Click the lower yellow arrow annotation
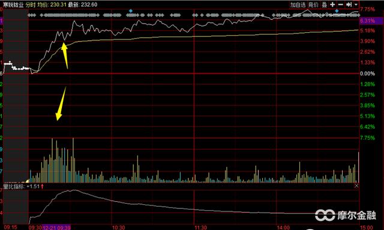The image size is (384, 230). coord(61,104)
